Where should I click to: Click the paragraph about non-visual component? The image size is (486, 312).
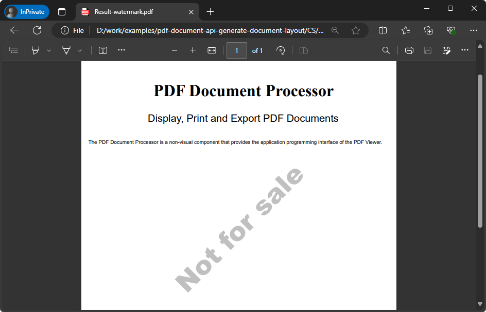coord(235,142)
